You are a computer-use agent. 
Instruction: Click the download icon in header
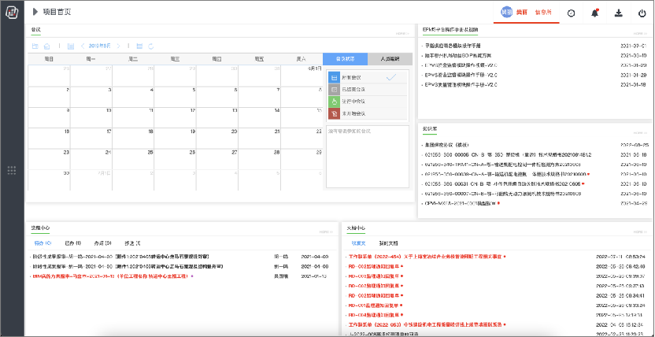pyautogui.click(x=618, y=13)
